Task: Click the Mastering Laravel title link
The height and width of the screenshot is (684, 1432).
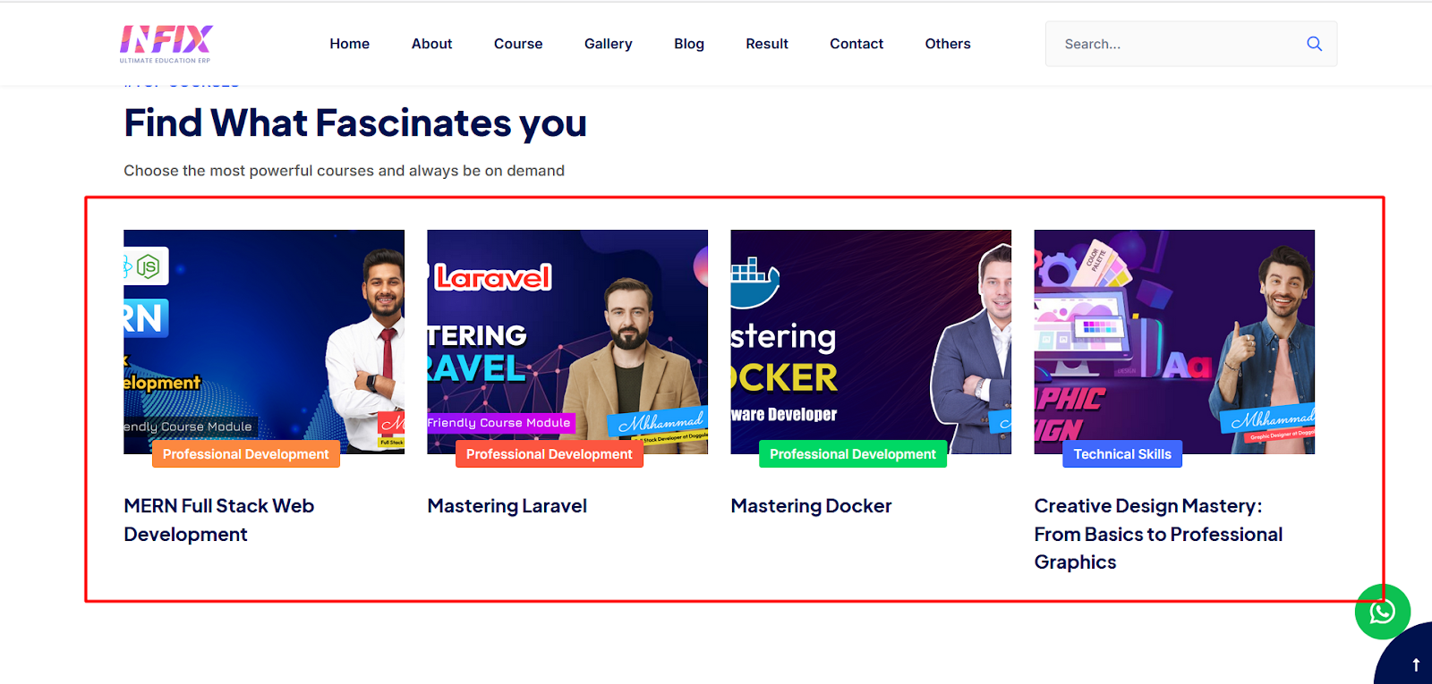Action: coord(507,506)
